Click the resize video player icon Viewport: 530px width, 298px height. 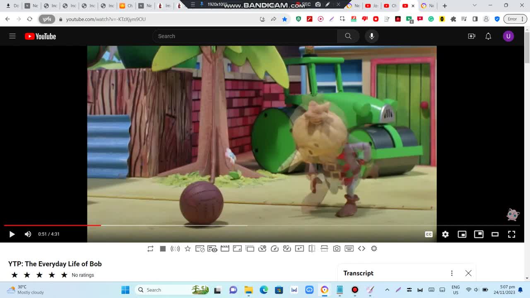pos(237,248)
